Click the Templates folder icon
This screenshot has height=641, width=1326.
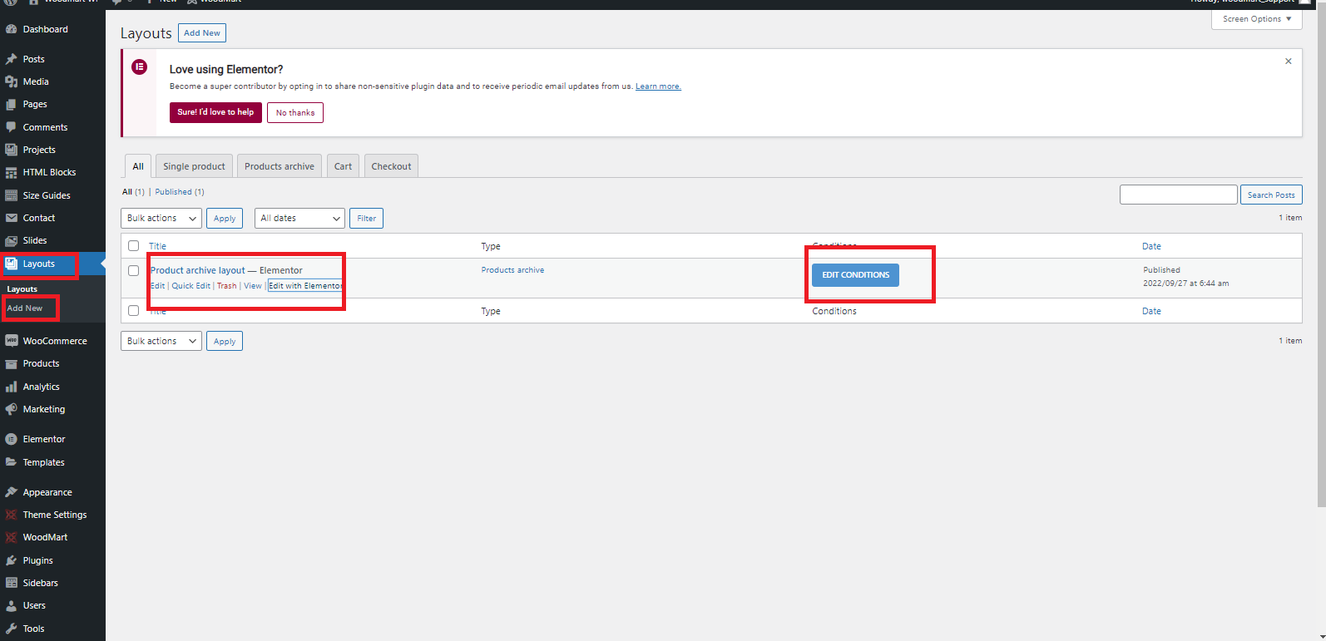click(12, 462)
